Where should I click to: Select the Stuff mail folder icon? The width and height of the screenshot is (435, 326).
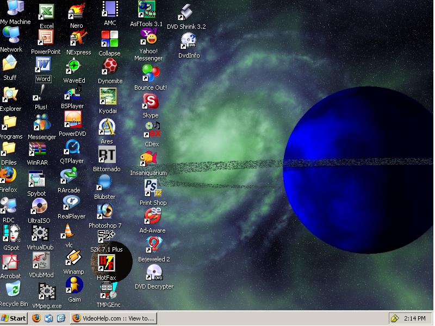[10, 62]
